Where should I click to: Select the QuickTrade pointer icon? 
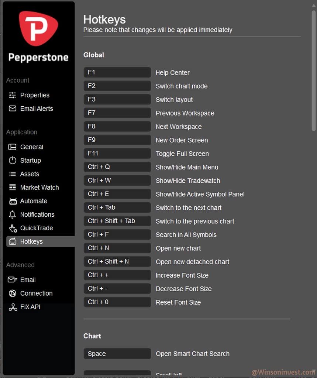[x=13, y=228]
